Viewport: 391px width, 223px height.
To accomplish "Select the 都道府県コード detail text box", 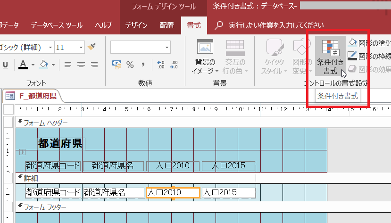I will (x=53, y=193).
